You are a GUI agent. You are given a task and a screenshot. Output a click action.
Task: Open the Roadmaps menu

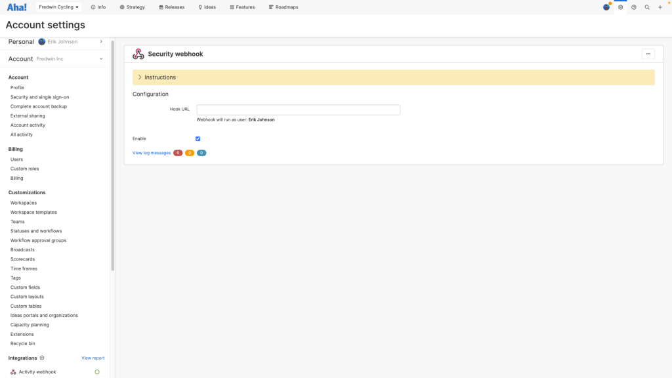283,7
